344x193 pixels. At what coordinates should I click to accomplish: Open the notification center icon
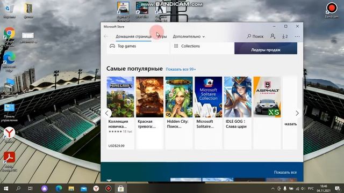337,188
